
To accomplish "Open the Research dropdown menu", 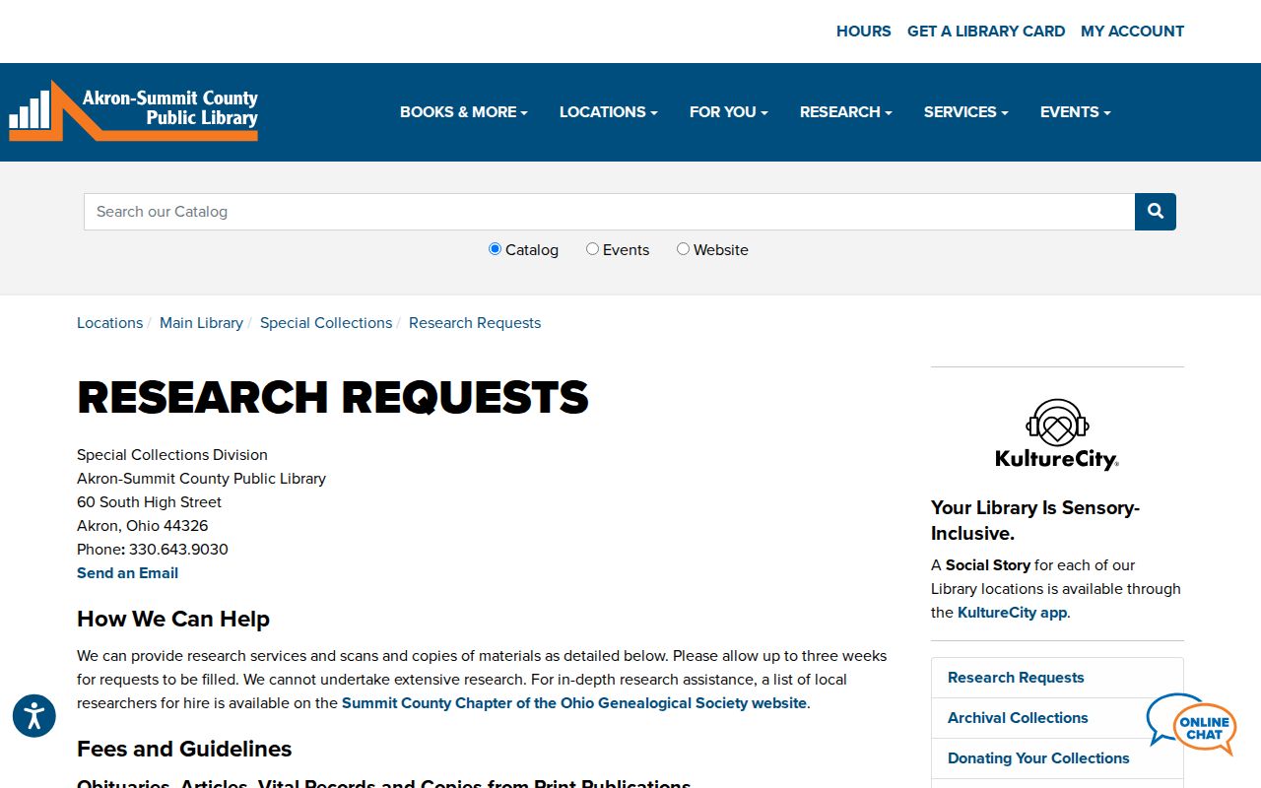I will pyautogui.click(x=846, y=112).
